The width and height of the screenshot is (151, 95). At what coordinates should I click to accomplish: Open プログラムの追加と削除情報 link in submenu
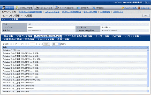point(30,12)
